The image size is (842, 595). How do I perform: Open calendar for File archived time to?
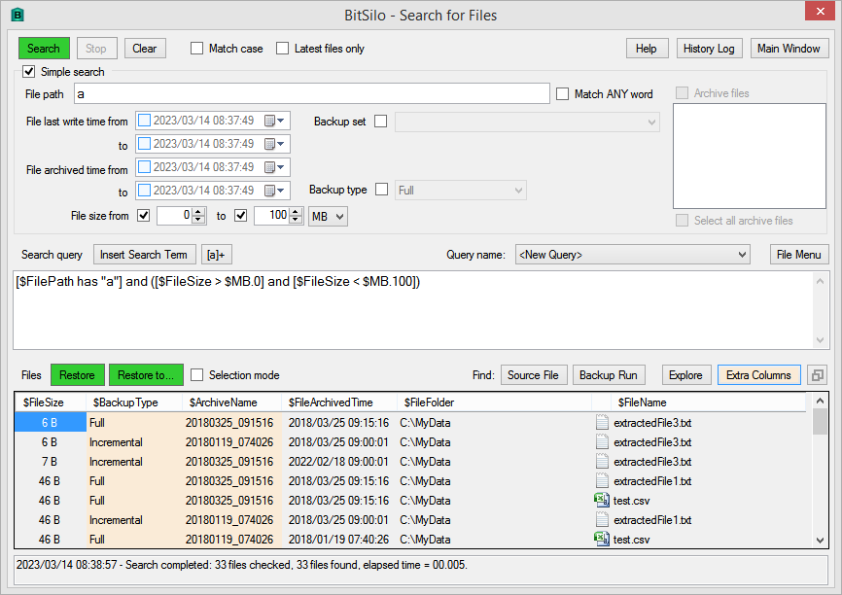(274, 191)
